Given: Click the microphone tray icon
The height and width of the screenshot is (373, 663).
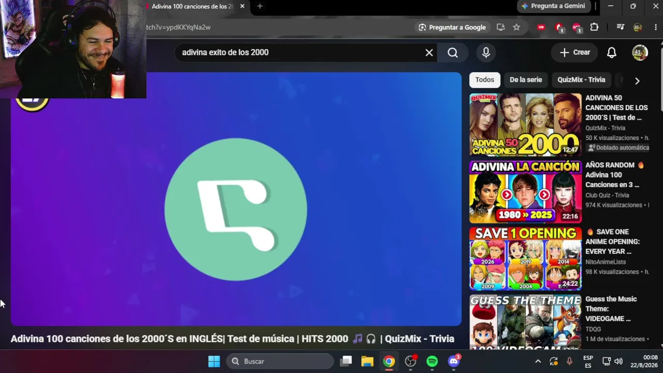Looking at the screenshot, I should pyautogui.click(x=569, y=362).
